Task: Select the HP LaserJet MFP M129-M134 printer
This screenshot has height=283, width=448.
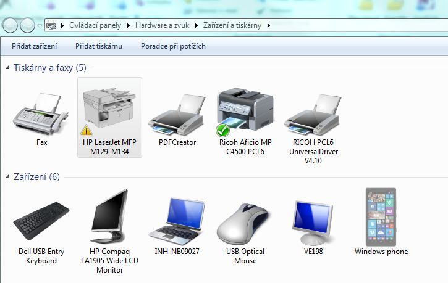Action: tap(109, 117)
